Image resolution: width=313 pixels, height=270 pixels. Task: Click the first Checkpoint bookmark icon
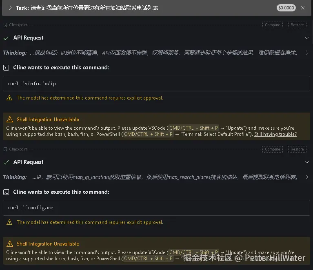(5, 25)
